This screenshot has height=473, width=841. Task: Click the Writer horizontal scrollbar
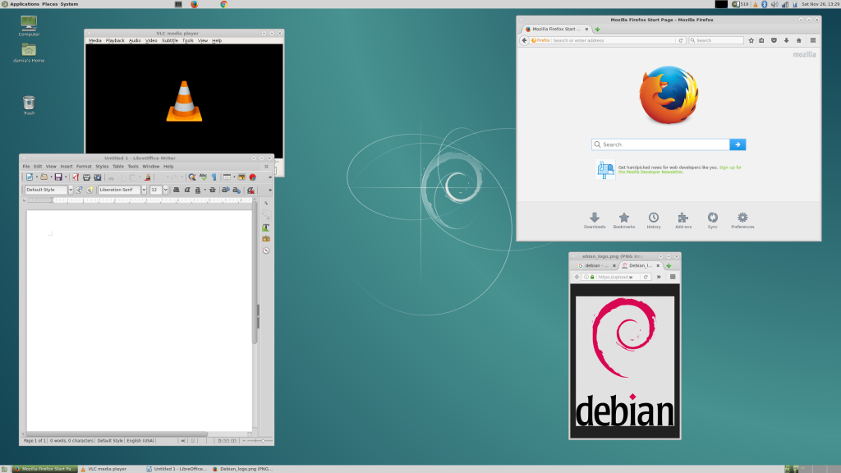click(115, 434)
